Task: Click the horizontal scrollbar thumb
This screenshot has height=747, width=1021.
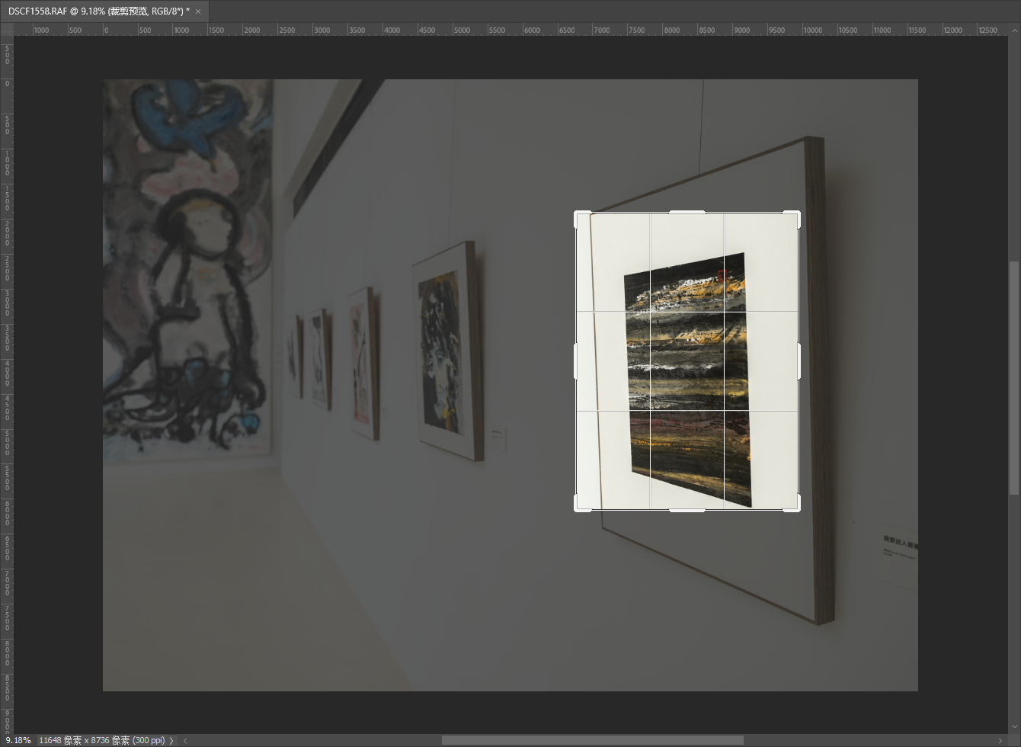Action: click(592, 740)
